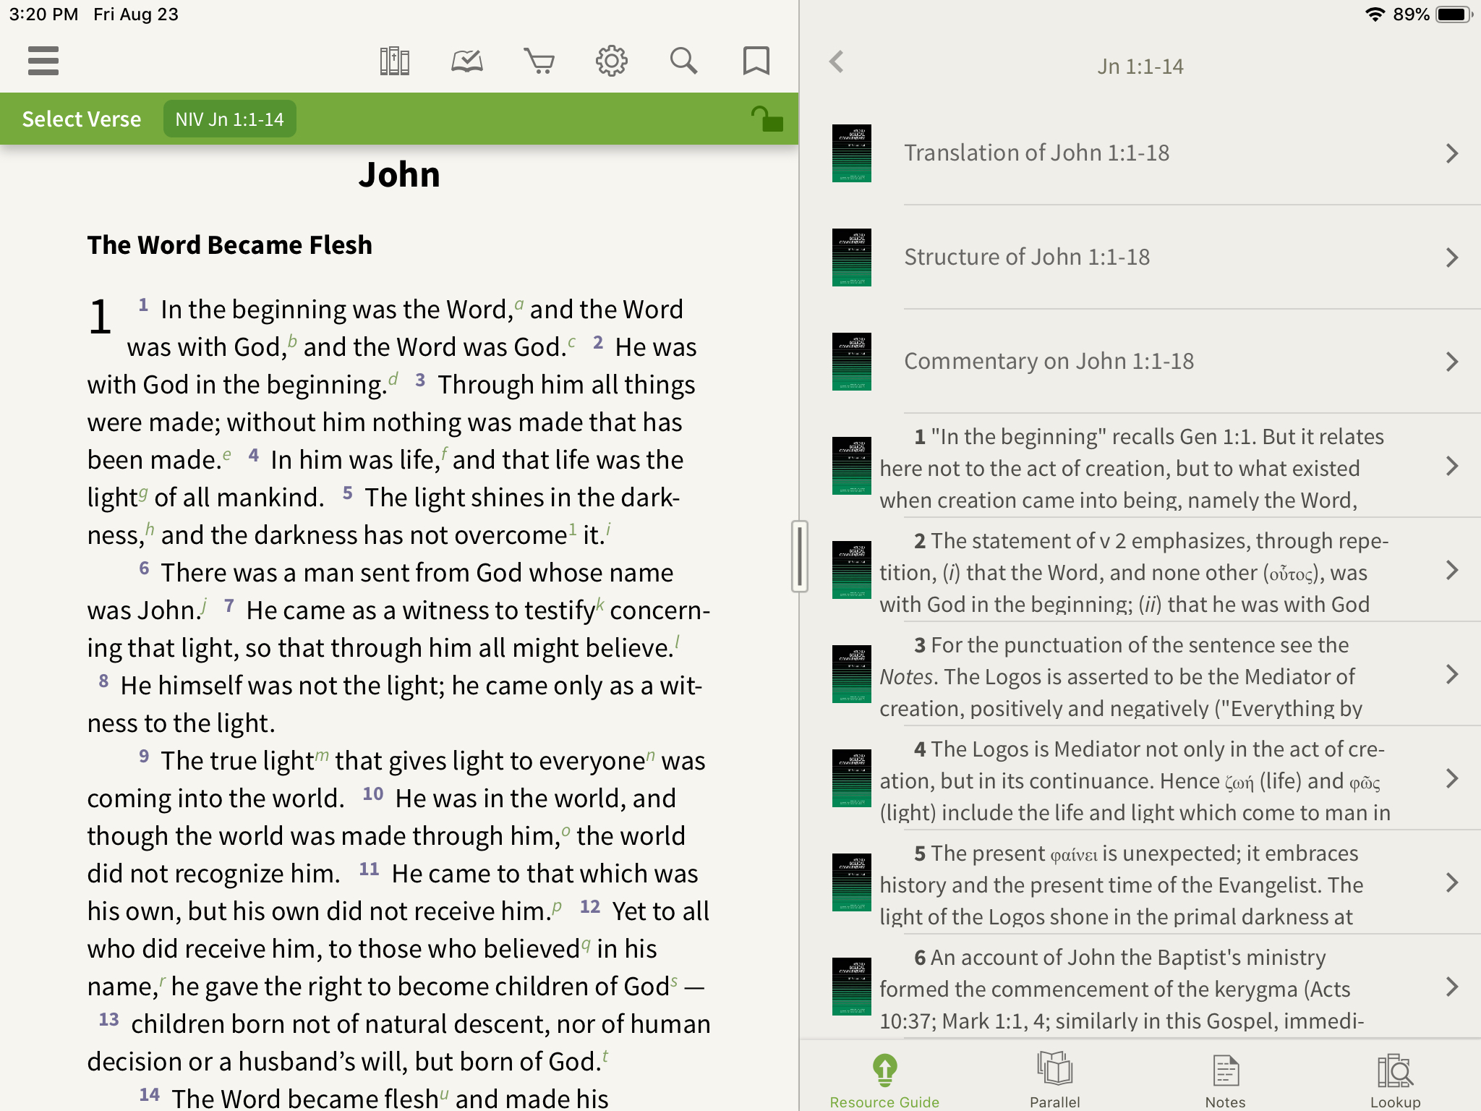The height and width of the screenshot is (1111, 1481).
Task: Tap verse number 10
Action: (x=373, y=793)
